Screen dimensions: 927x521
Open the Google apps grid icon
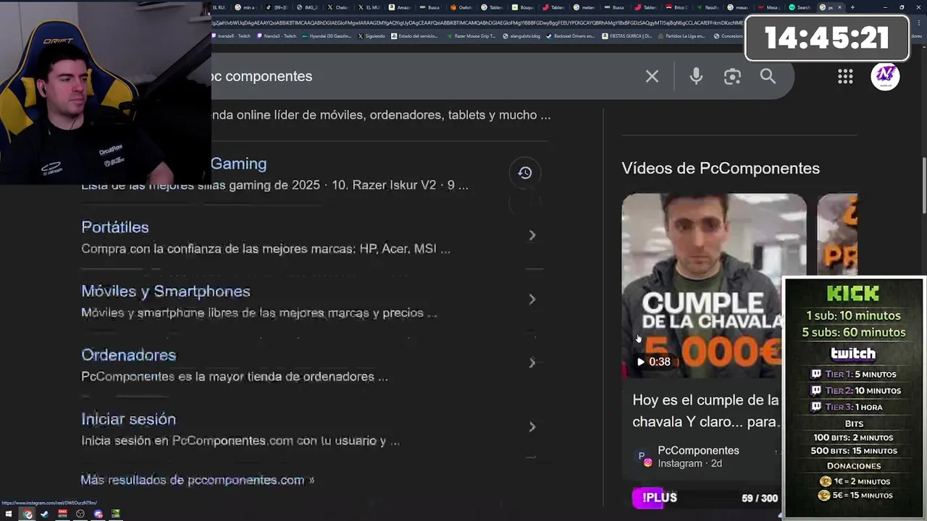(x=845, y=77)
